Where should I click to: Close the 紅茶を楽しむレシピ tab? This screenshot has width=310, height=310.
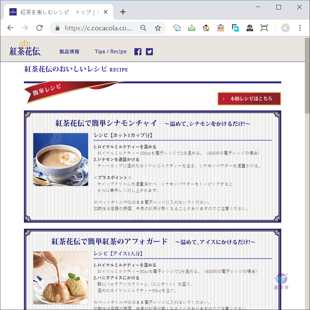pyautogui.click(x=106, y=12)
